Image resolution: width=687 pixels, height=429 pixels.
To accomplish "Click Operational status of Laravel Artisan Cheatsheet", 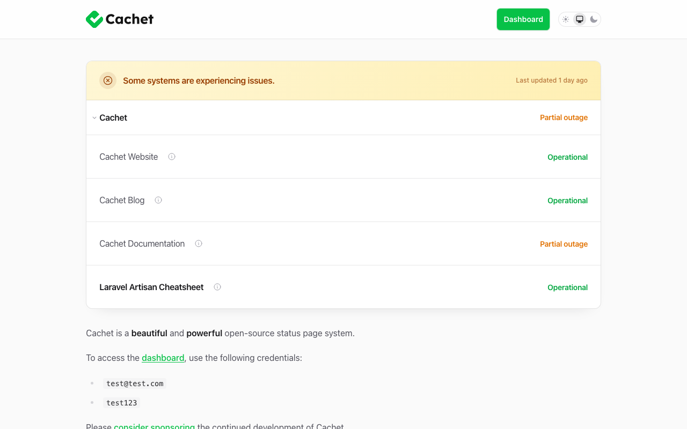I will click(567, 287).
